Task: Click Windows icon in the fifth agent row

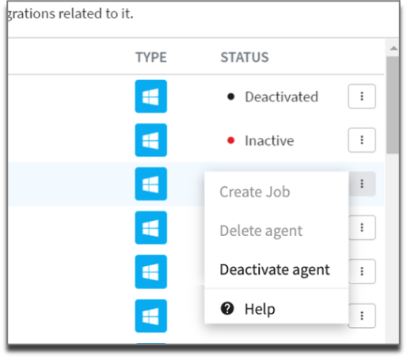Action: click(151, 272)
